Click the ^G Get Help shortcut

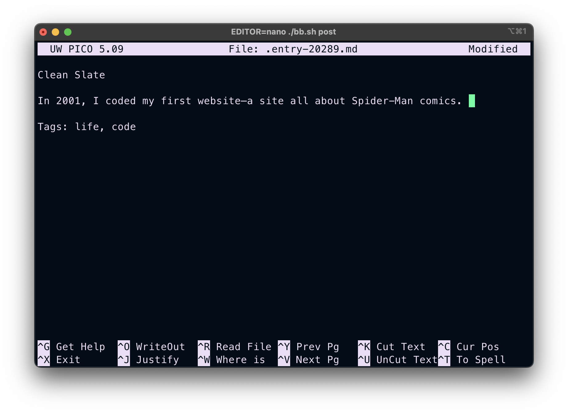71,347
